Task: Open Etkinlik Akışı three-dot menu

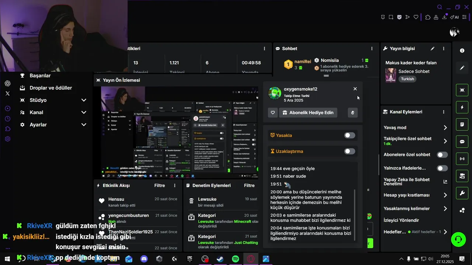Action: (x=174, y=185)
